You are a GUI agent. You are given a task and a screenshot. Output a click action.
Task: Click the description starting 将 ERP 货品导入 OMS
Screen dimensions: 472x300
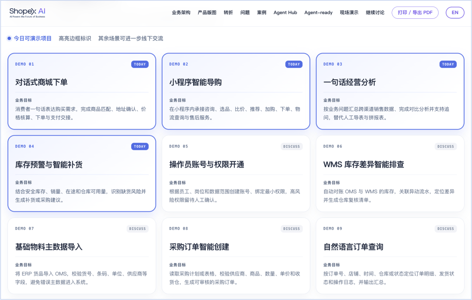(x=81, y=278)
